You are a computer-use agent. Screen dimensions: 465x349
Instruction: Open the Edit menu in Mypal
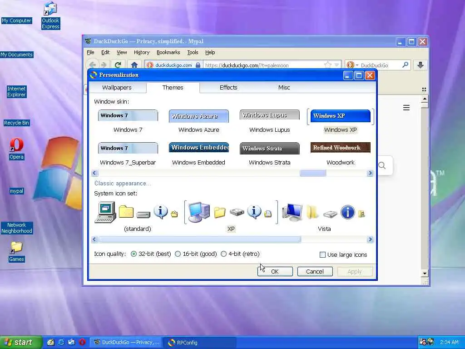pyautogui.click(x=105, y=53)
